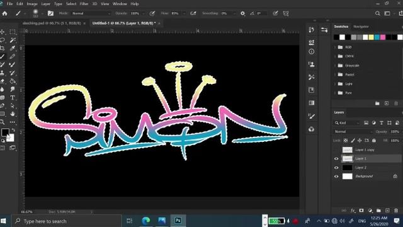Toggle lock image pixels brush icon
Screen dimensions: 403x227
[353, 141]
